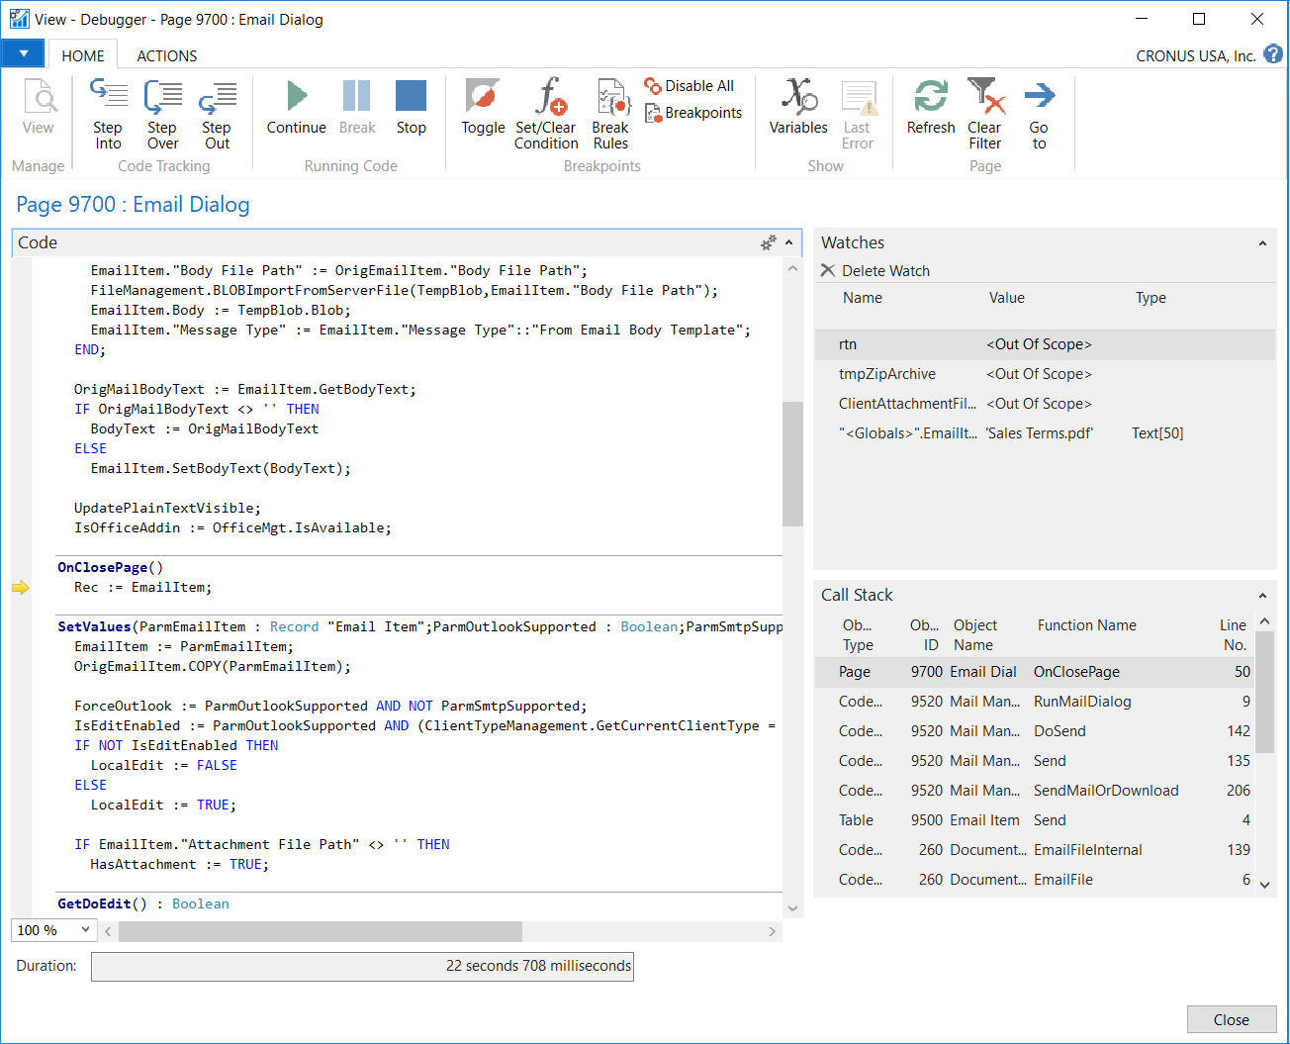This screenshot has height=1044, width=1290.
Task: Collapse the Watches panel
Action: tap(1262, 243)
